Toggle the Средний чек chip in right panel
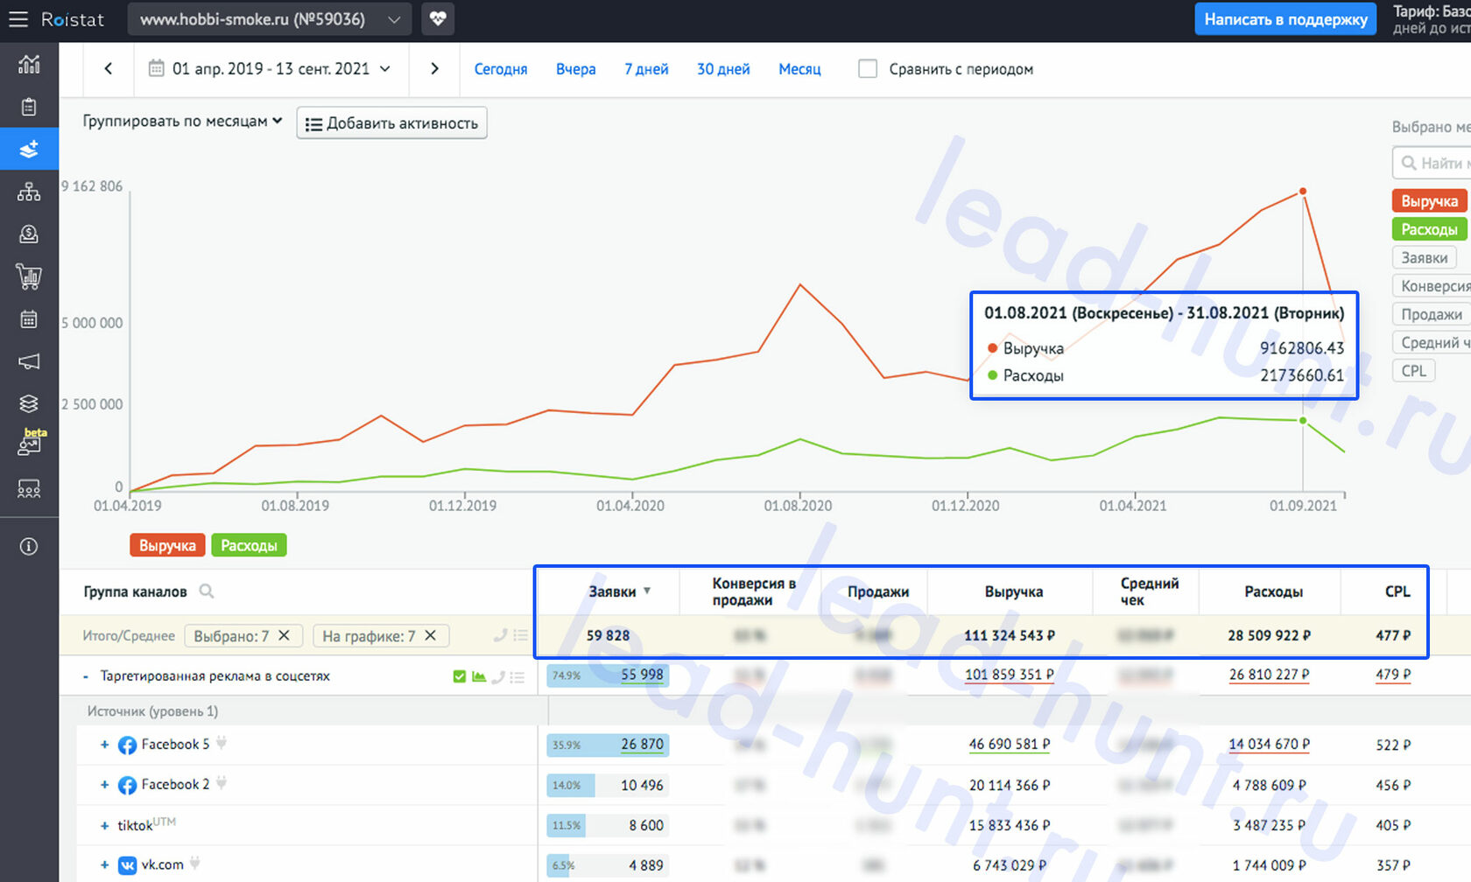 coord(1432,342)
